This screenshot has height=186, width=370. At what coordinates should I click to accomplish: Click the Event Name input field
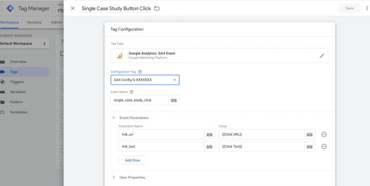click(140, 100)
